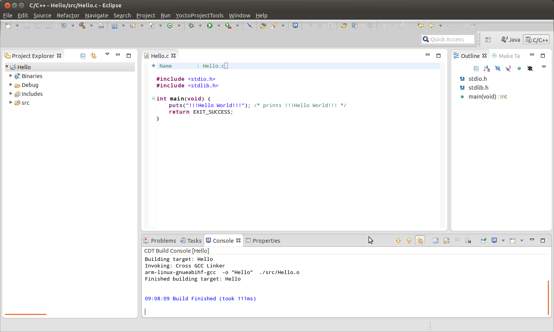Expand the Binaries tree node
Image resolution: width=554 pixels, height=332 pixels.
pyautogui.click(x=10, y=76)
